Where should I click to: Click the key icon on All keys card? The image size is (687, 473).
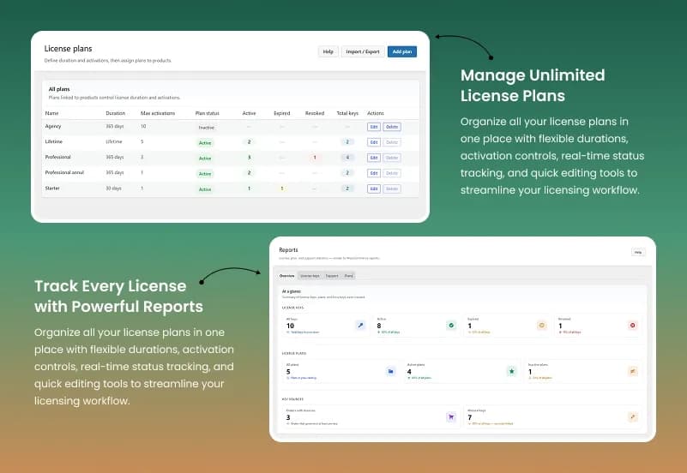point(360,325)
